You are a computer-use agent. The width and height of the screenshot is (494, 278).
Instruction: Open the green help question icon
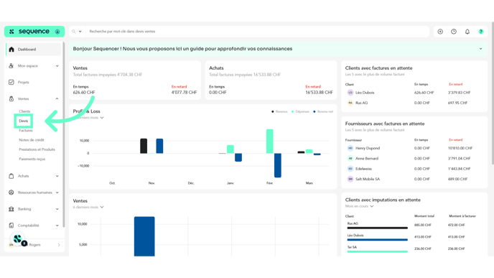(481, 32)
